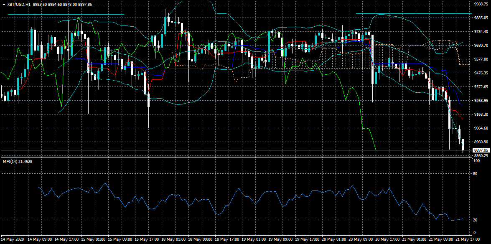The image size is (491, 244).
Task: Click the 20 level on MFI scale
Action: coord(476,220)
